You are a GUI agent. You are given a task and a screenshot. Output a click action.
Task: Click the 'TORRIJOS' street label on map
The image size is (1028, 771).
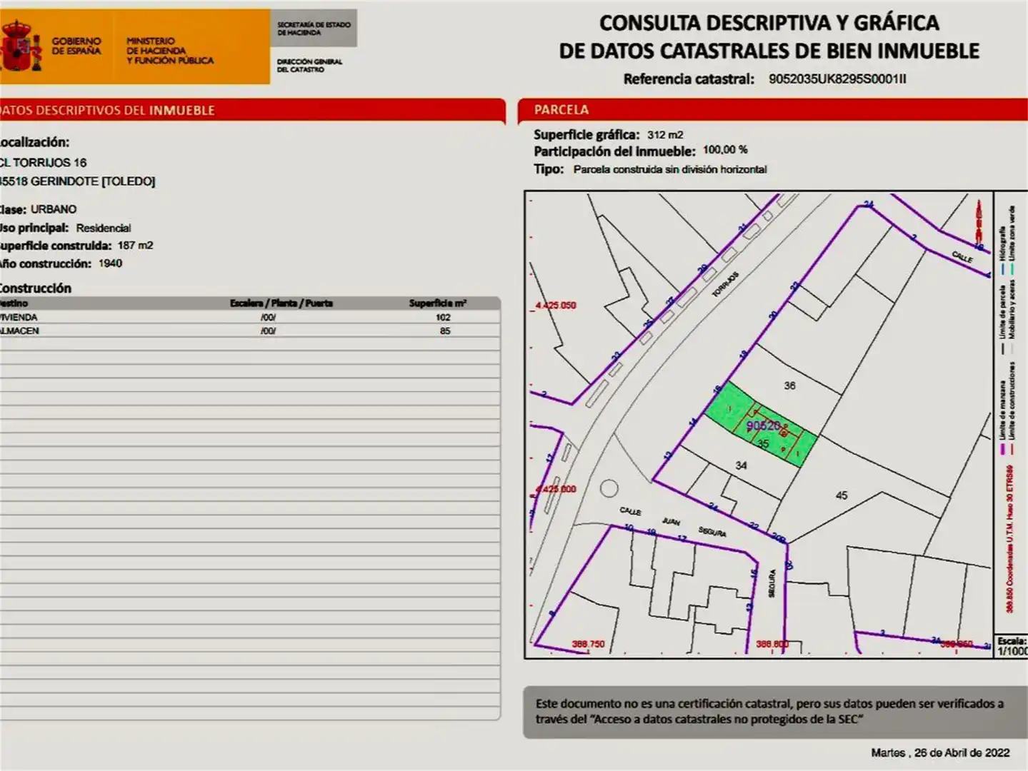(x=724, y=285)
